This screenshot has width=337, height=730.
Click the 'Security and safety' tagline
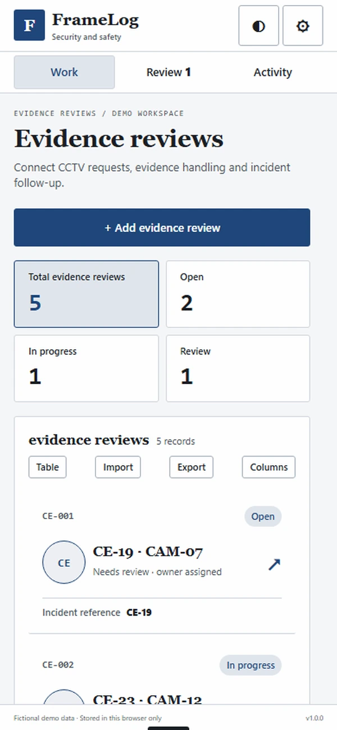click(x=86, y=37)
